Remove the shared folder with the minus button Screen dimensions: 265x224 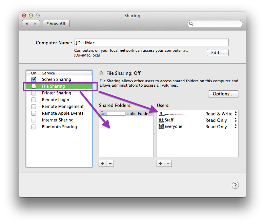tap(110, 163)
